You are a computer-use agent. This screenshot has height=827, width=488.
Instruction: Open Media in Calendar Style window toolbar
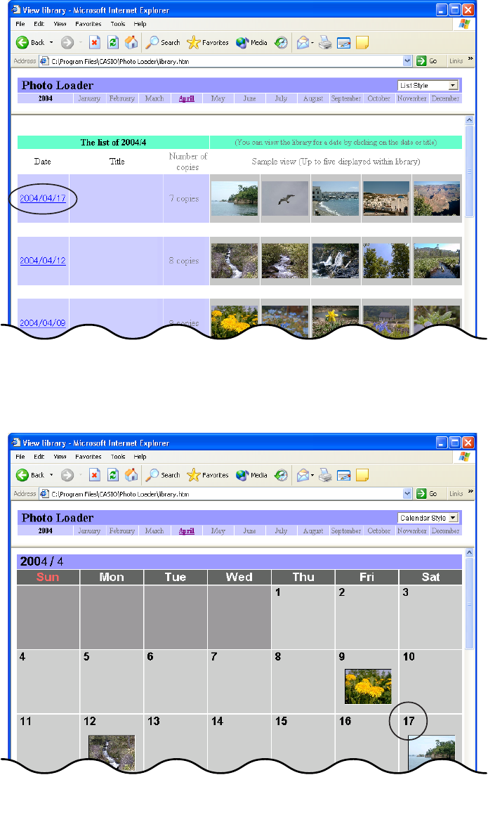[x=251, y=475]
